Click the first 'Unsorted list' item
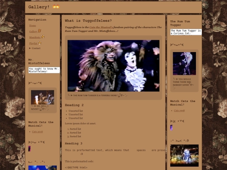 [76, 111]
